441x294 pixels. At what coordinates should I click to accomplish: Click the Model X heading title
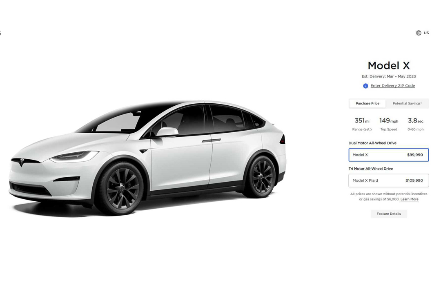coord(389,66)
